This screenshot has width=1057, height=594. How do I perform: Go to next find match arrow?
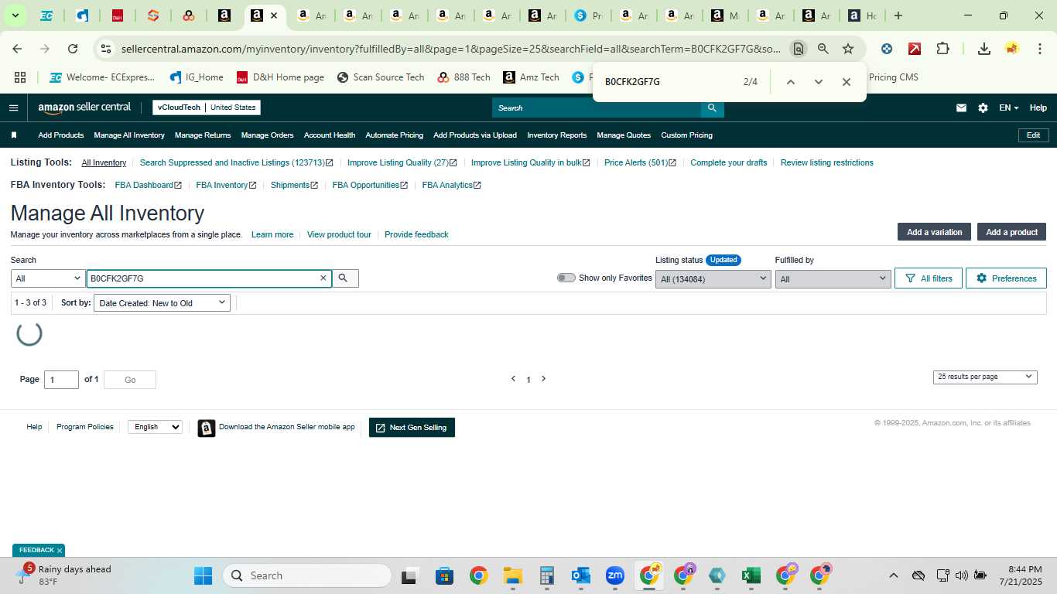[x=818, y=82]
